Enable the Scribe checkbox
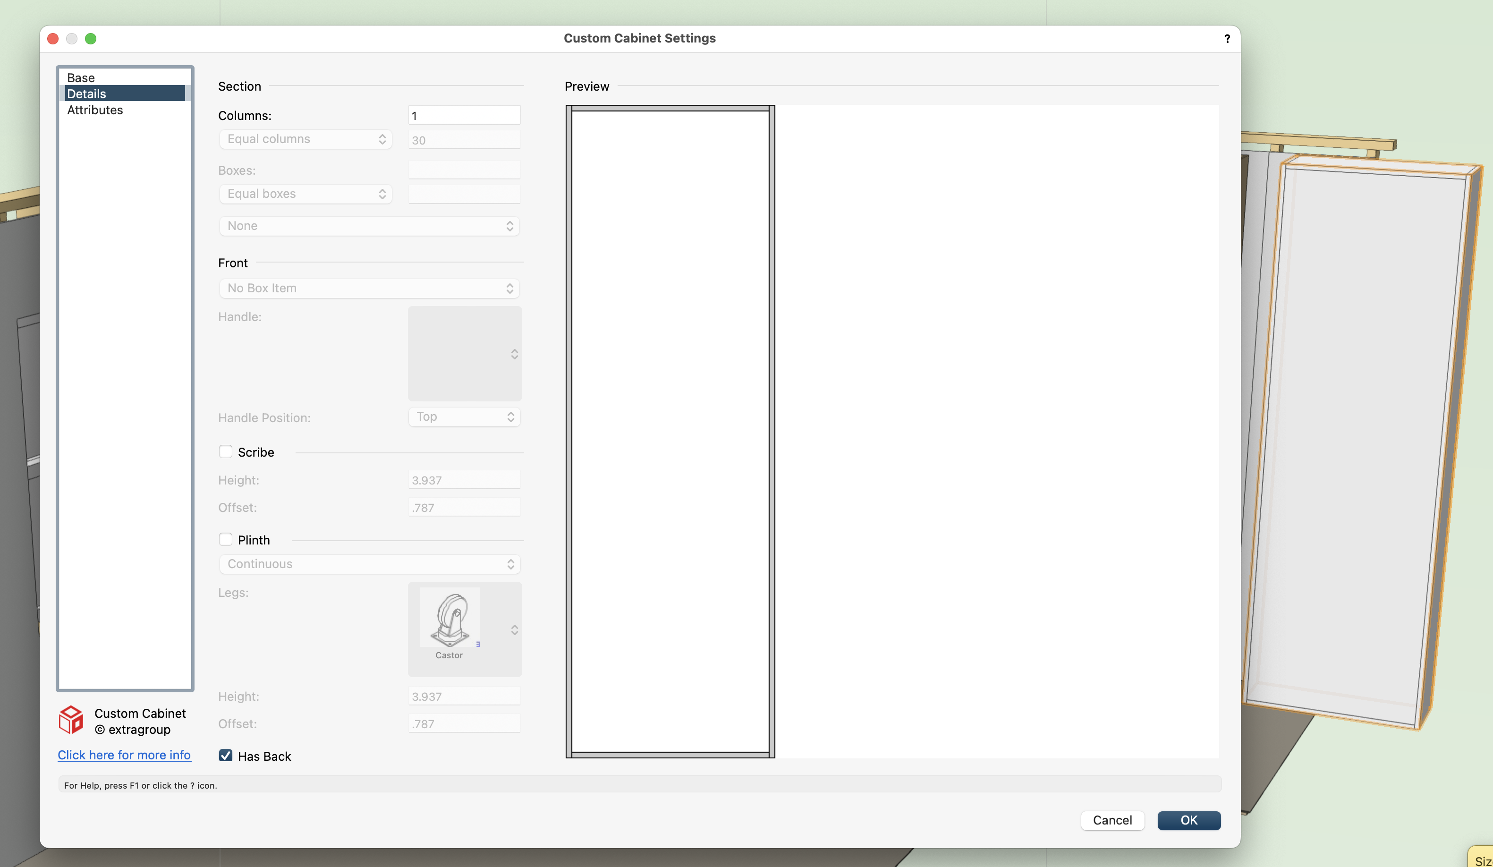Viewport: 1493px width, 867px height. pos(225,451)
